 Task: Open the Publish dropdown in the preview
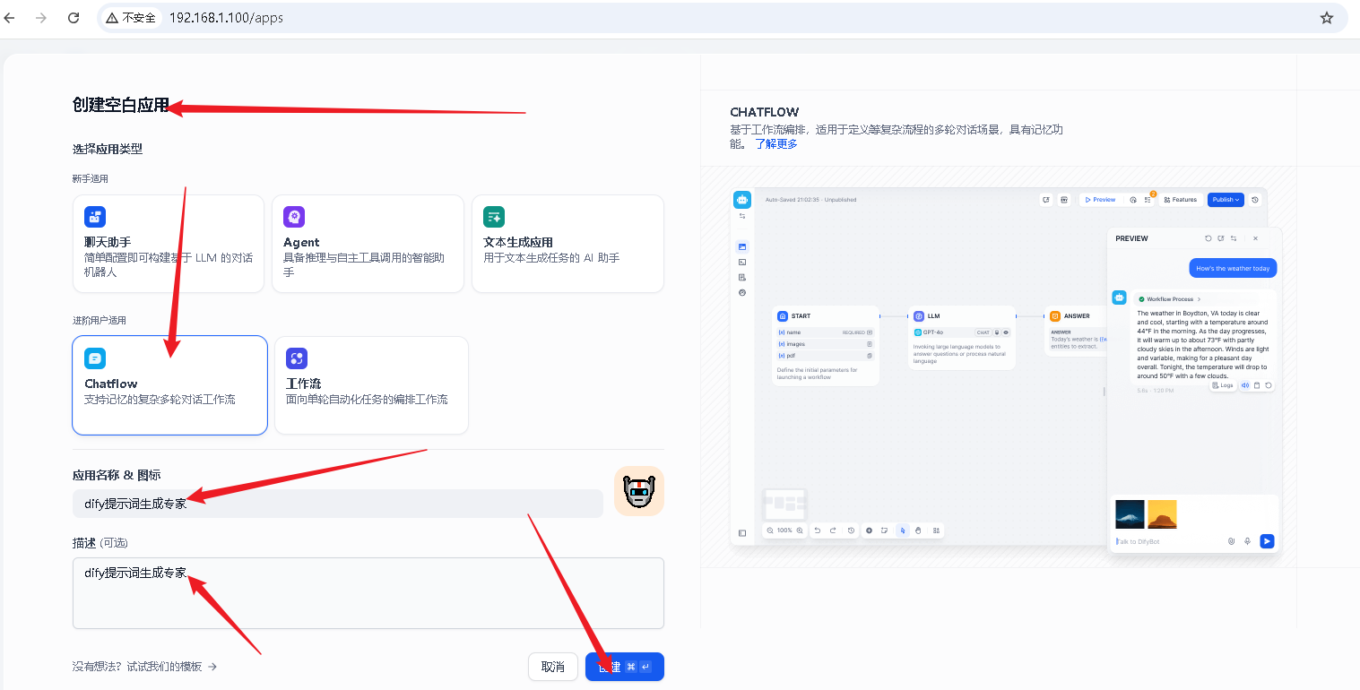point(1225,200)
